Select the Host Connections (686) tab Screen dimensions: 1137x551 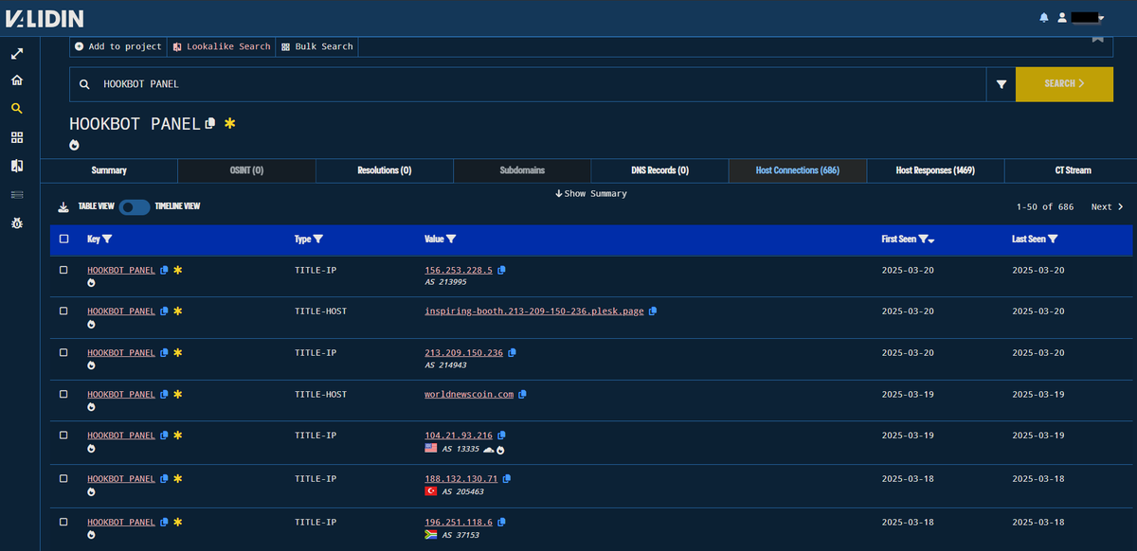tap(797, 170)
